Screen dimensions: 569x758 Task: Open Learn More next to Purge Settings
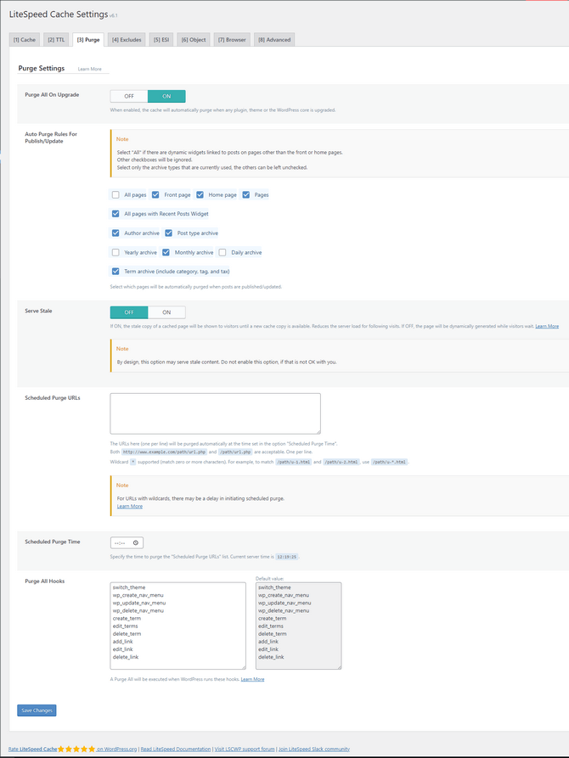click(x=90, y=69)
